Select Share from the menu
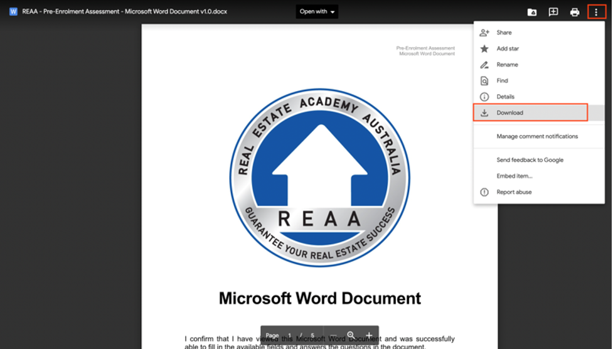Image resolution: width=613 pixels, height=349 pixels. (539, 33)
